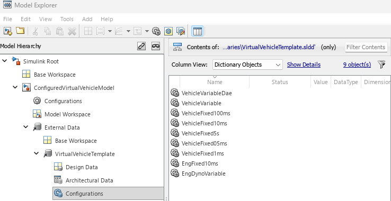
Task: Select Base Workspace under Simulink Root
Action: (x=55, y=75)
